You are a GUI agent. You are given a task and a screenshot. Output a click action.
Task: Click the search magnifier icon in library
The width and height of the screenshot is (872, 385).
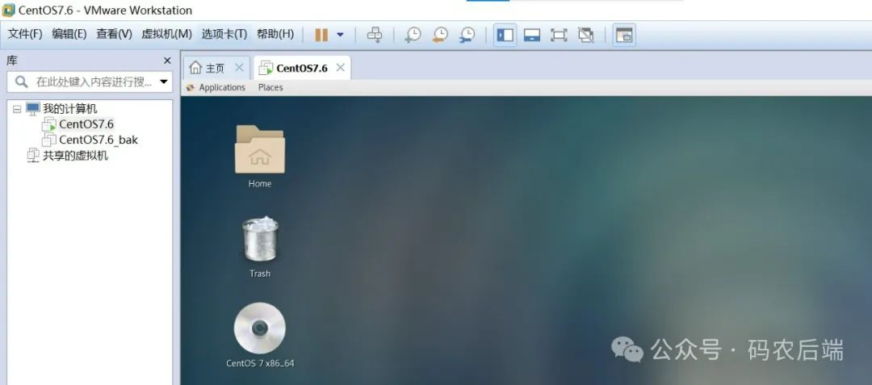point(21,82)
